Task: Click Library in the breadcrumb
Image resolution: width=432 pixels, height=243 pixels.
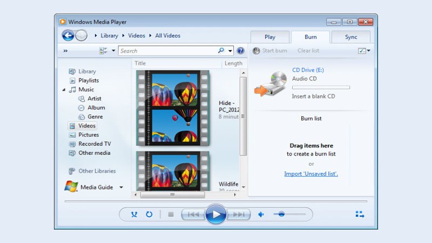Action: tap(109, 36)
